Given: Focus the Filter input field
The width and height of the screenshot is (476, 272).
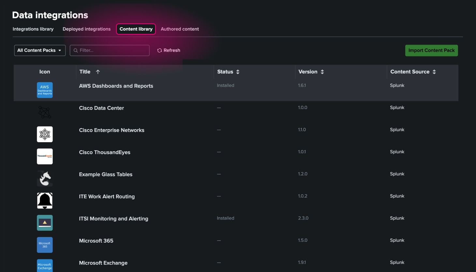Looking at the screenshot, I should click(x=110, y=51).
